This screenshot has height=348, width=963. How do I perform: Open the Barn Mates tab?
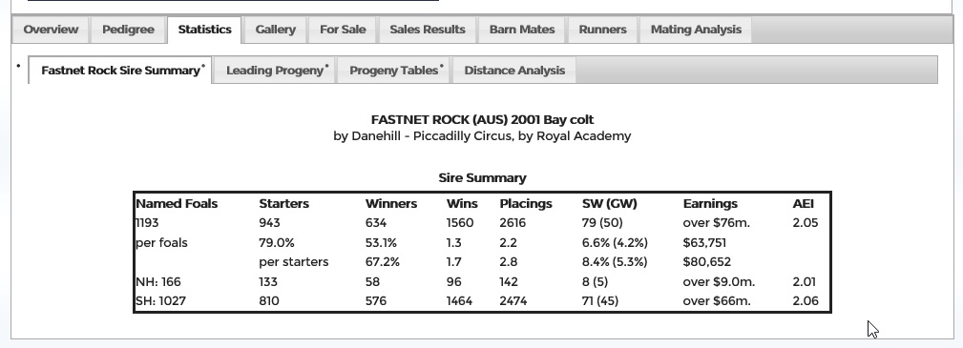pyautogui.click(x=522, y=30)
